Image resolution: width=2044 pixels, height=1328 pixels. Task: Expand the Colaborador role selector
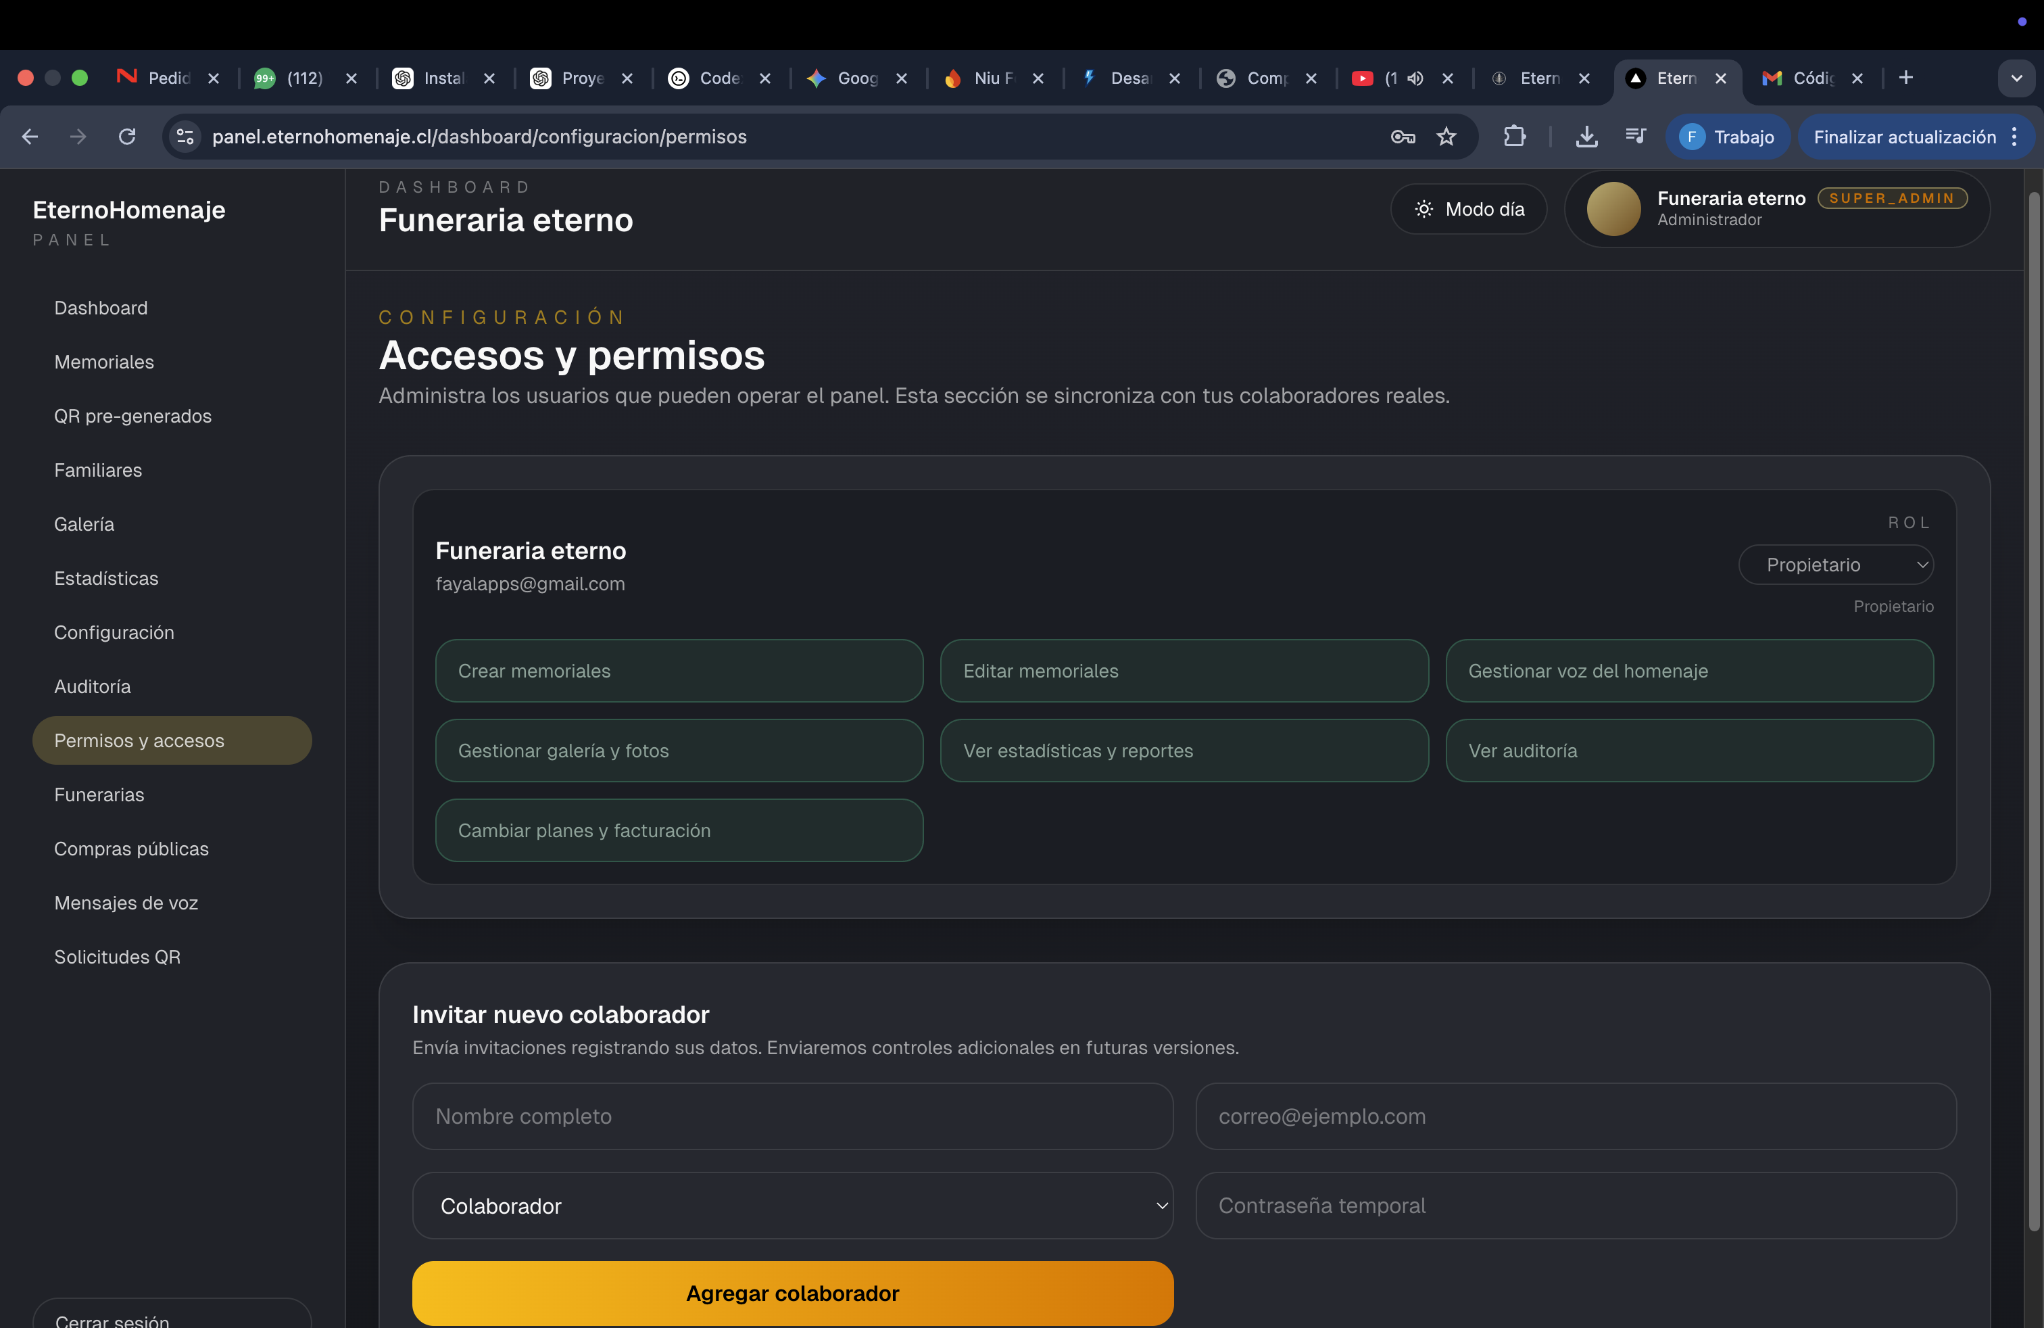point(792,1205)
